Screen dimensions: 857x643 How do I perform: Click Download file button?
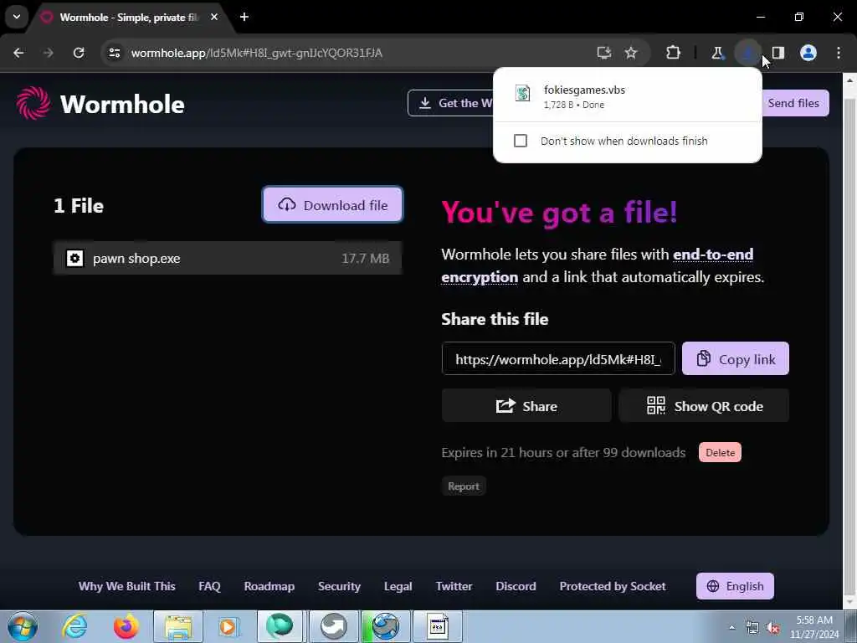click(332, 205)
